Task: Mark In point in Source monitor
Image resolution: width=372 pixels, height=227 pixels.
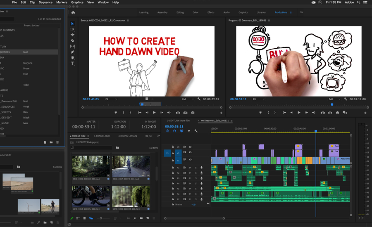Action: click(x=123, y=113)
